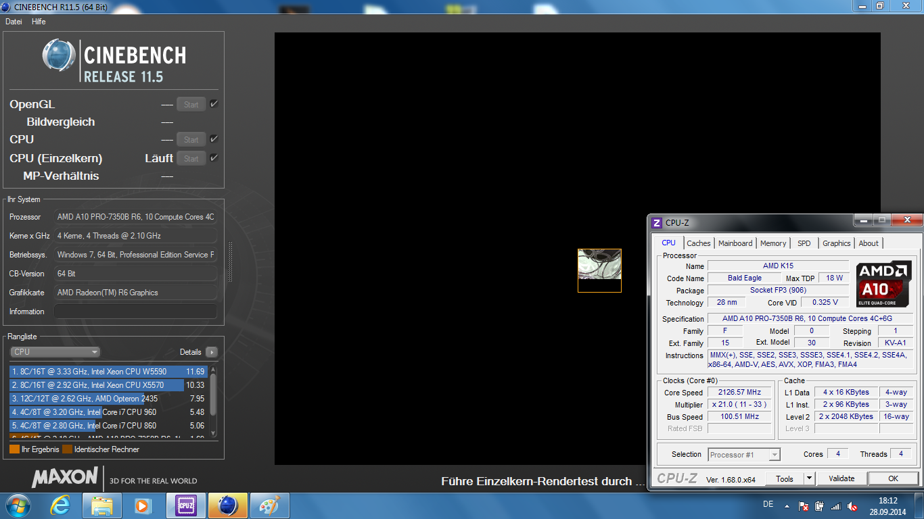Toggle the CPU (Einzelkern) checkbox
Viewport: 924px width, 519px height.
pos(214,157)
